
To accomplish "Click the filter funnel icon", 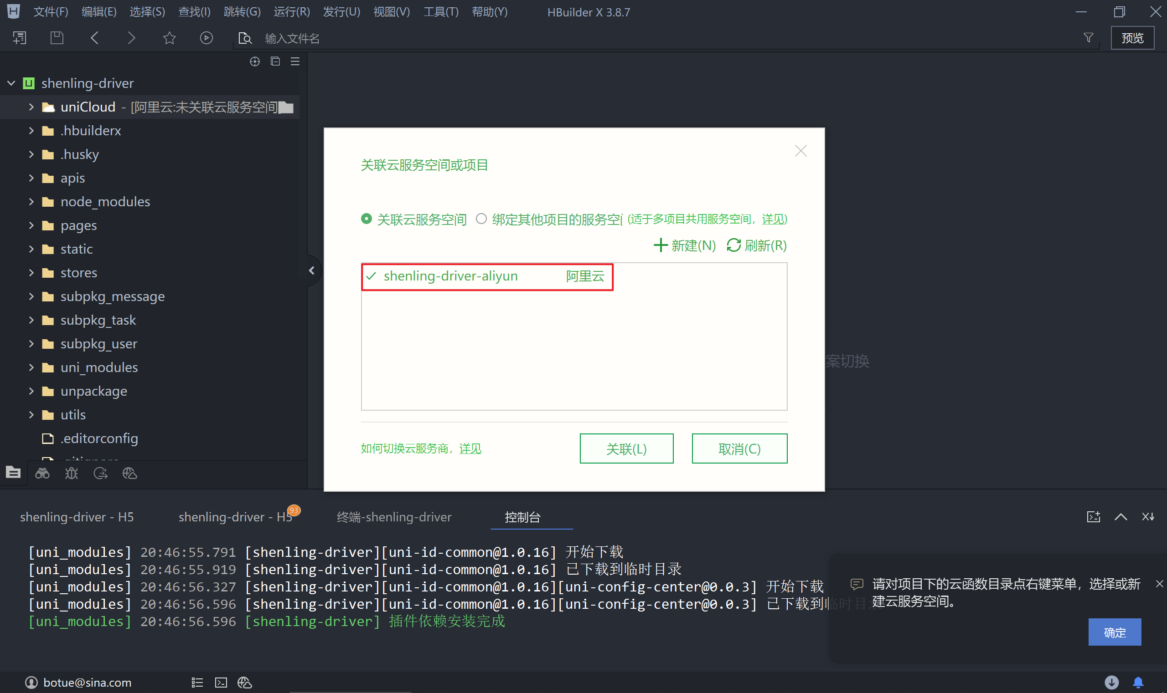I will tap(1088, 38).
